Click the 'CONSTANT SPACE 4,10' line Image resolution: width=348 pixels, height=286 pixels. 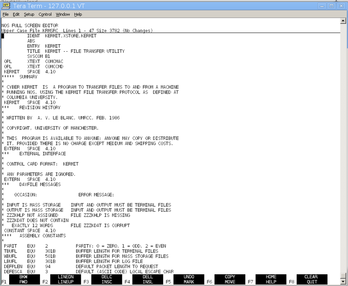click(x=30, y=230)
